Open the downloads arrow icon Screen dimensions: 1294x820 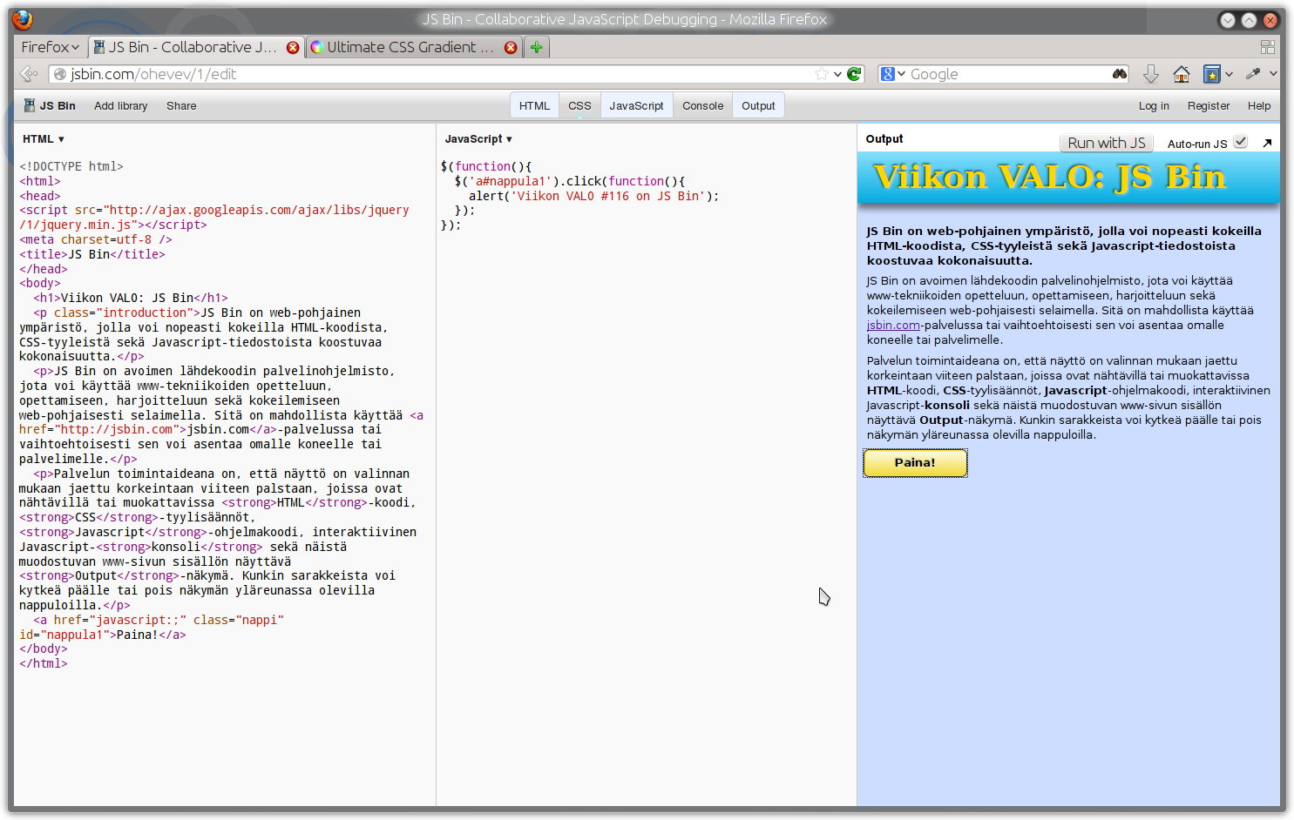pos(1151,74)
